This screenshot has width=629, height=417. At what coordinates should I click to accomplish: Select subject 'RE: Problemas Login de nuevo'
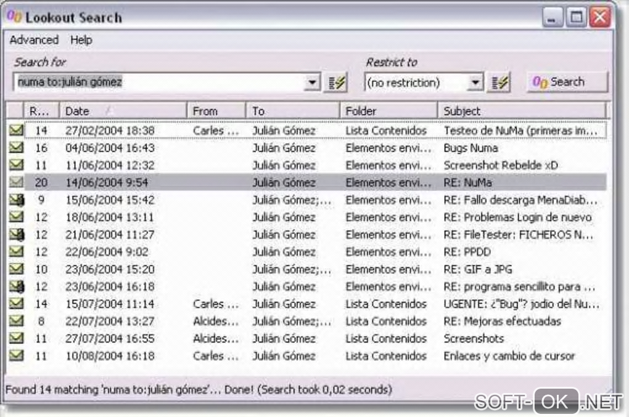[517, 217]
